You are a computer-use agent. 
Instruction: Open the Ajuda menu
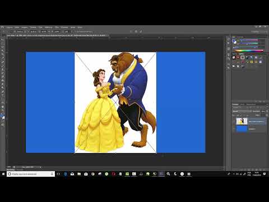click(x=80, y=27)
